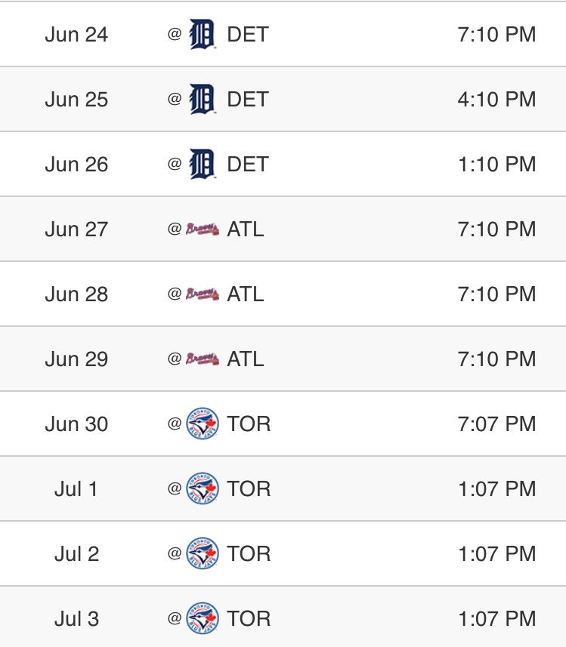The height and width of the screenshot is (647, 566).
Task: Click the Jun 28 date cell
Action: pyautogui.click(x=76, y=294)
